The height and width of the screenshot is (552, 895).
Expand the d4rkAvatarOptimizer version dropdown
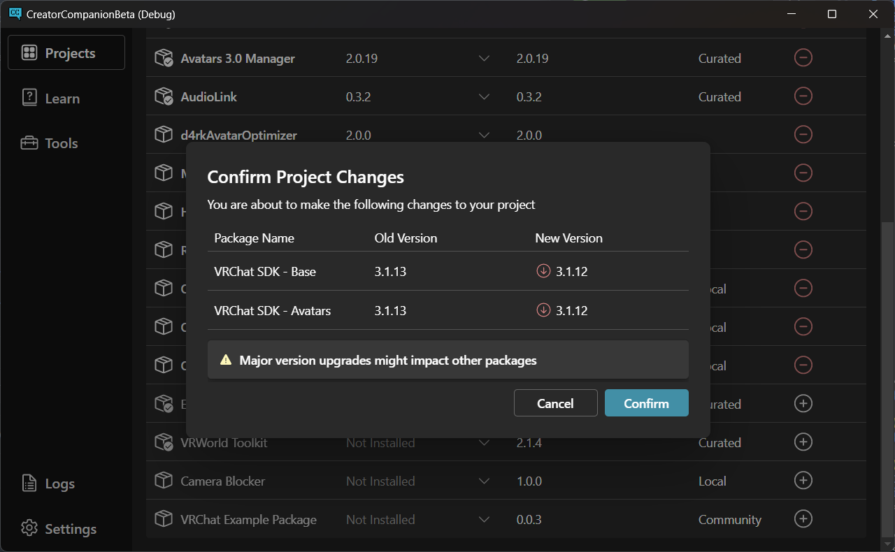(x=484, y=135)
